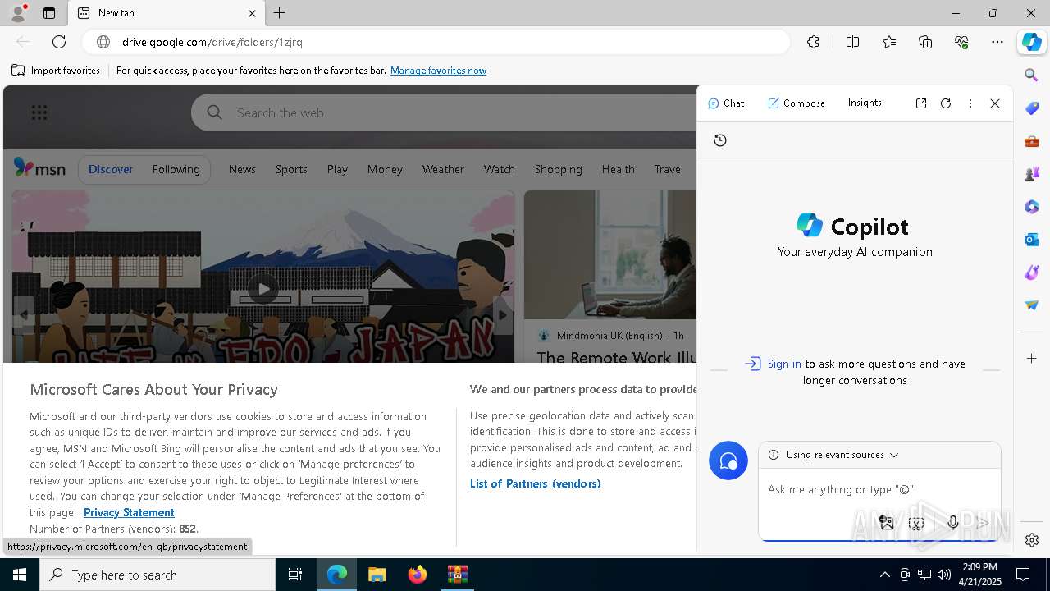This screenshot has width=1050, height=591.
Task: Open sidebar Tools briefcase icon
Action: click(1032, 141)
